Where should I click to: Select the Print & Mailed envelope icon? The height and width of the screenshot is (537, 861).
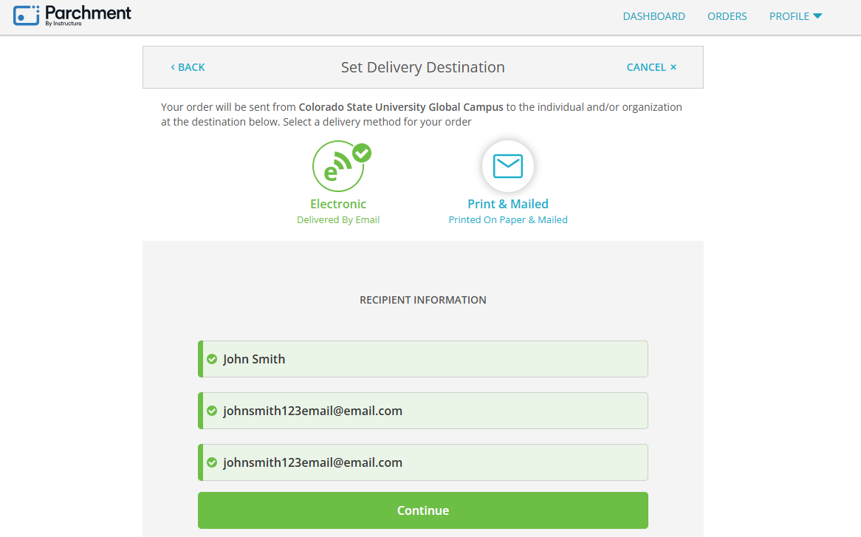pyautogui.click(x=508, y=165)
